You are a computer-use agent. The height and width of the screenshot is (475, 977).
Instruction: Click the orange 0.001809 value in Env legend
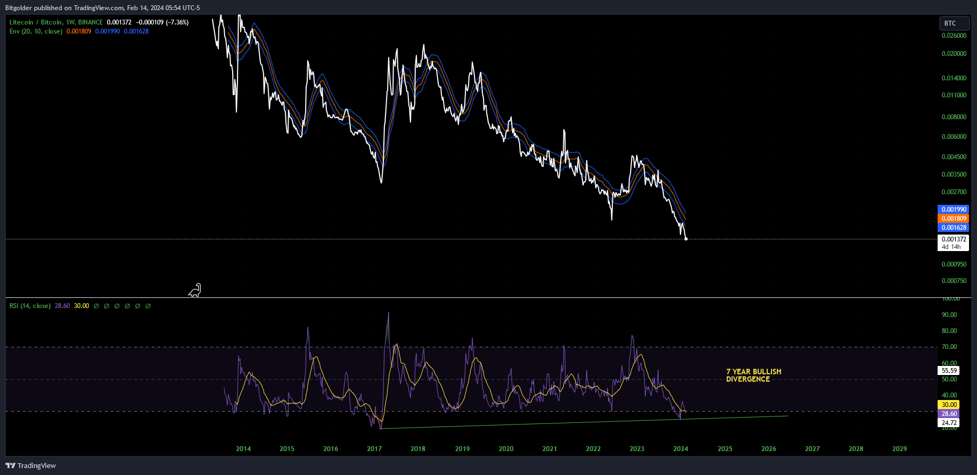79,31
